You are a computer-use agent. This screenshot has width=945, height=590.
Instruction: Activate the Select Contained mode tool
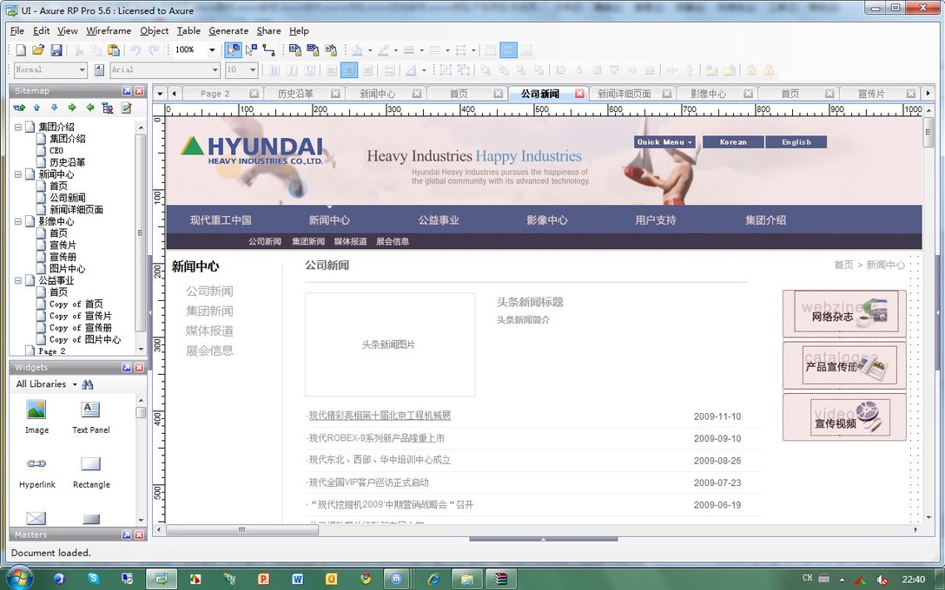[251, 50]
